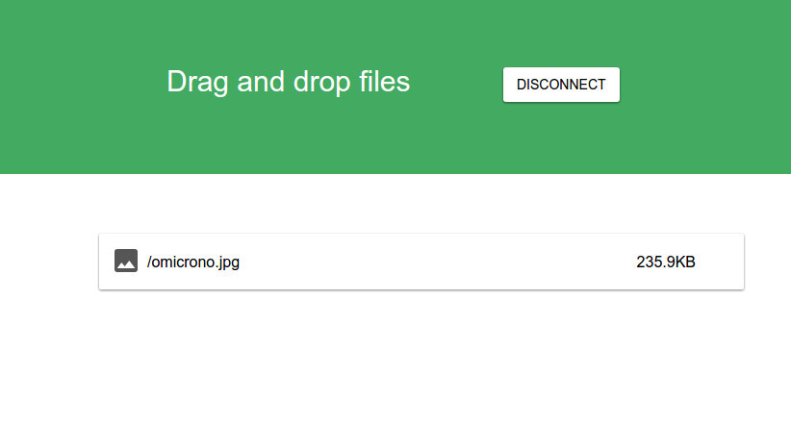Screen dimensions: 791x425
Task: Click the word "Drag" in the green banner
Action: click(x=197, y=83)
